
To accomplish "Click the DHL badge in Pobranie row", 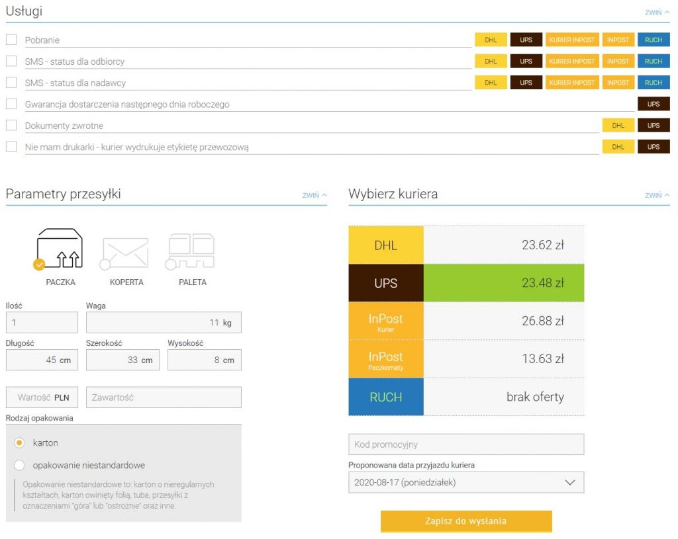I will click(491, 40).
